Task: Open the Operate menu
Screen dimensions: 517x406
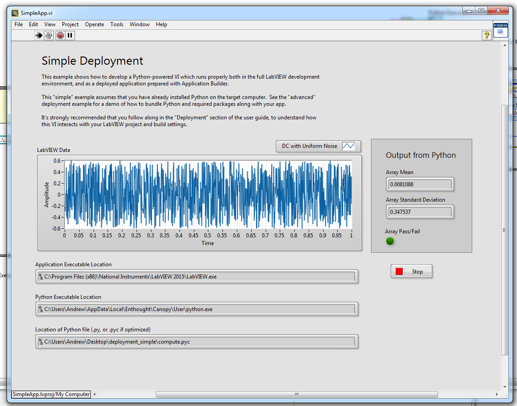Action: coord(94,24)
